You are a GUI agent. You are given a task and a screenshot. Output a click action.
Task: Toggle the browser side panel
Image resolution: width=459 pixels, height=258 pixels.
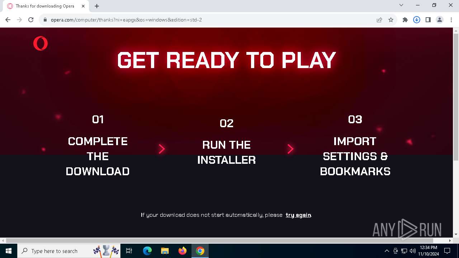428,20
